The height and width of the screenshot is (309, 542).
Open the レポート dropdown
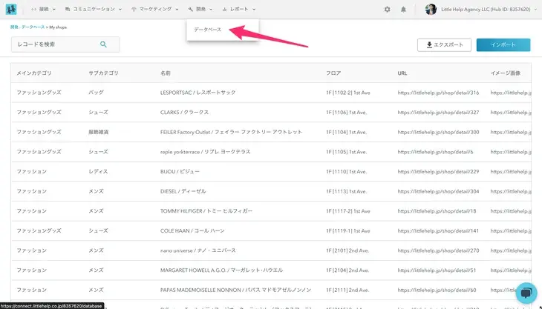tap(244, 10)
